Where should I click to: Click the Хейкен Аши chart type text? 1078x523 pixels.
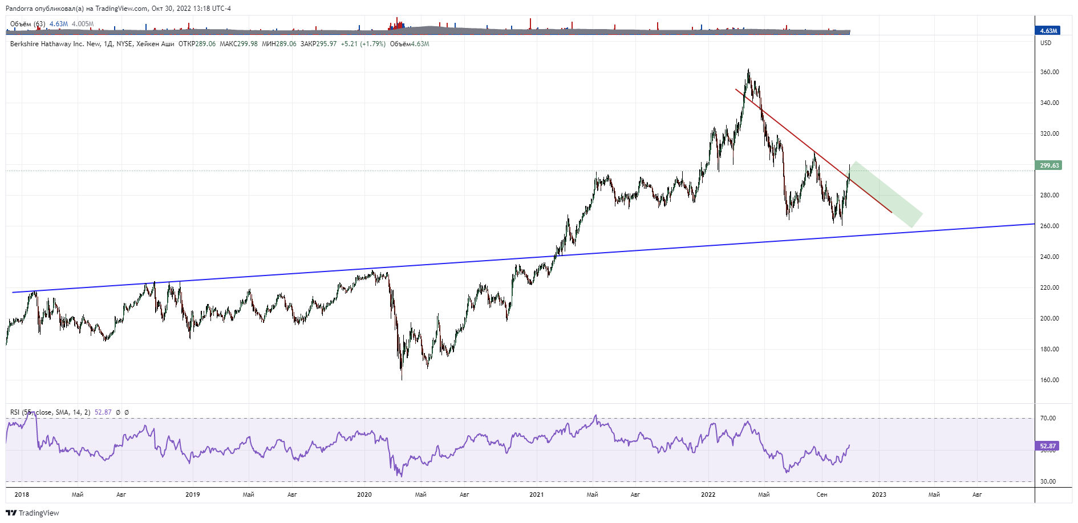pyautogui.click(x=155, y=44)
